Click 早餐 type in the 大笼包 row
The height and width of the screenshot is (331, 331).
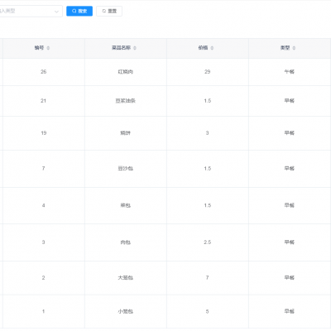pos(290,277)
